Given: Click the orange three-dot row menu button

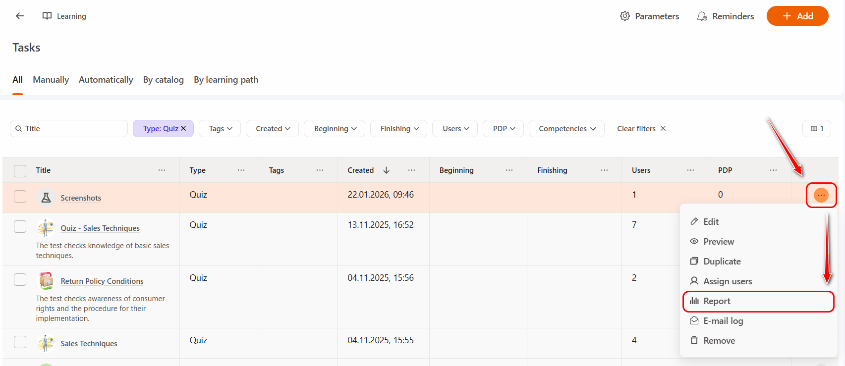Looking at the screenshot, I should pyautogui.click(x=821, y=195).
